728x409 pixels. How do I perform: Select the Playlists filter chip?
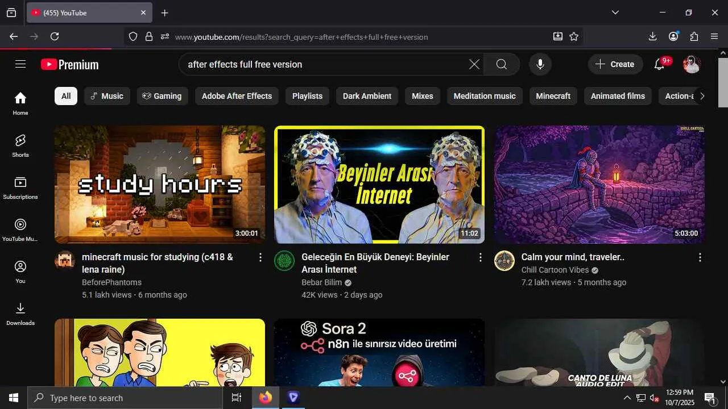point(307,96)
